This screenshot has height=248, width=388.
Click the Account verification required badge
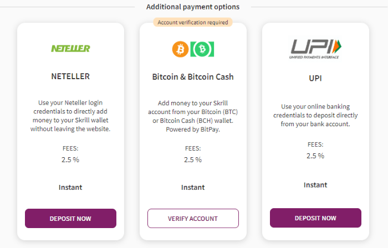click(193, 22)
